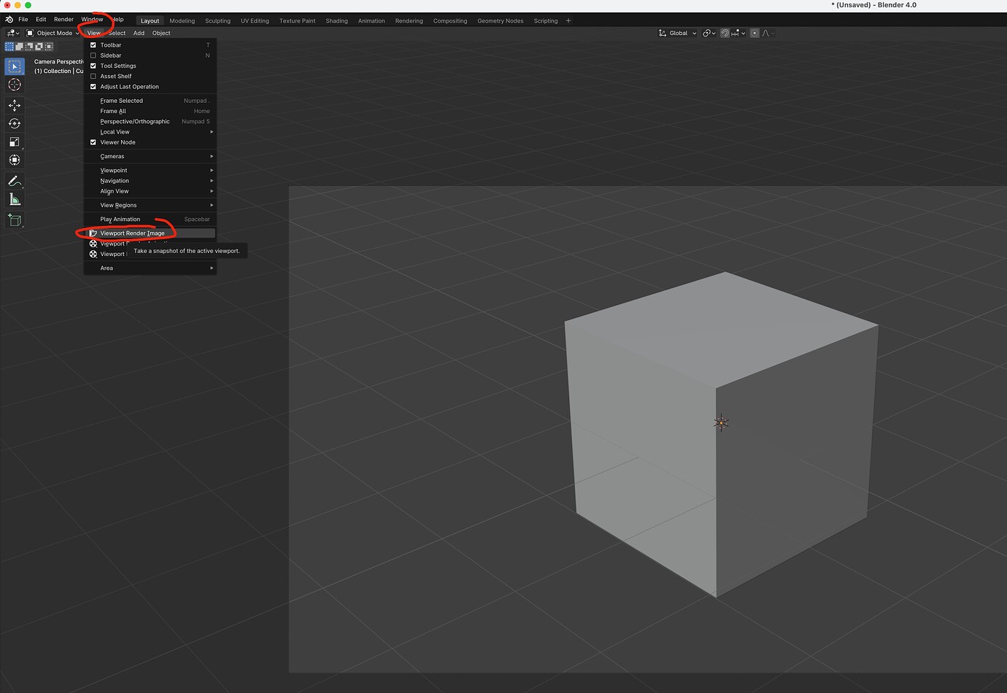Screen dimensions: 1007x693
Task: Uncheck Adjust Last Operation checkbox
Action: click(93, 87)
